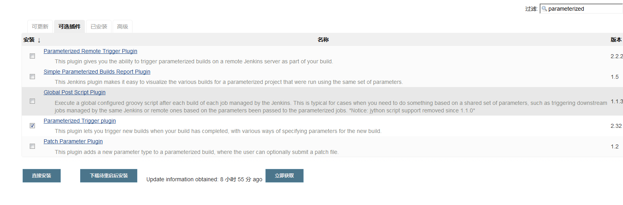Screen dimensions: 623x205
Task: Open the Patch Parameter Plugin link
Action: point(73,141)
